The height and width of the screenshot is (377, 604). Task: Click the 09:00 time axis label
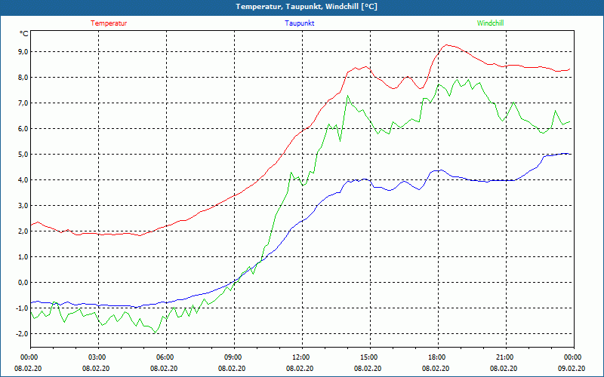click(234, 357)
